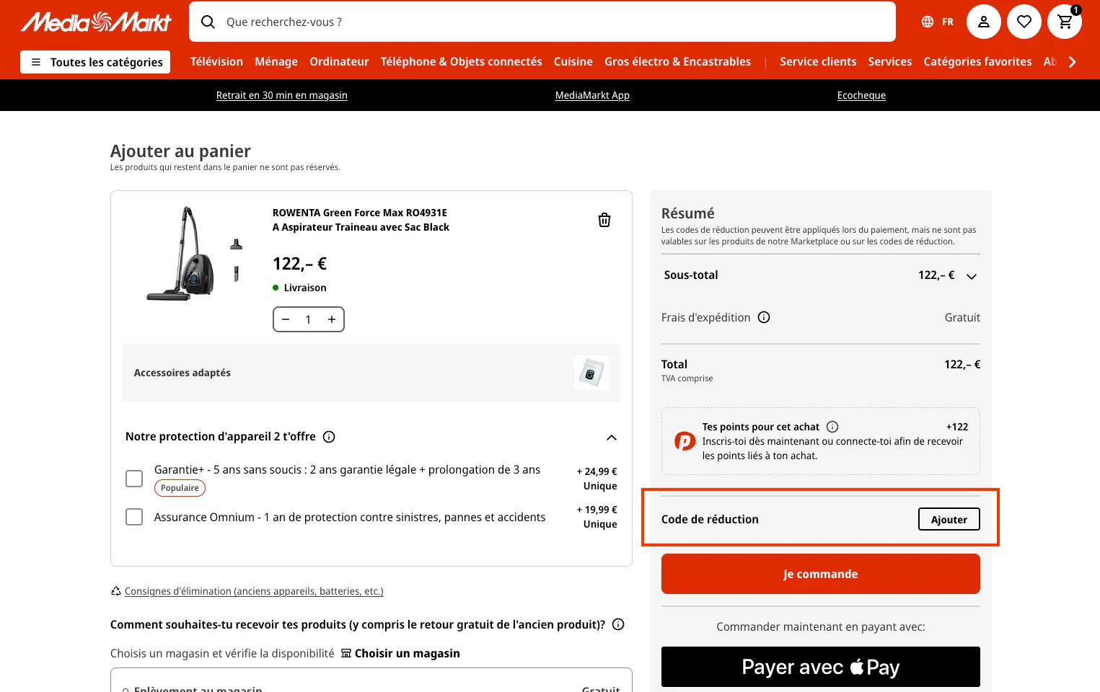Click Payer avec Apple Pay button
This screenshot has height=692, width=1100.
tap(821, 667)
